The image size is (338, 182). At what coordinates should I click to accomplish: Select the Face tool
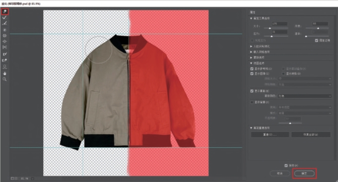coord(4,67)
